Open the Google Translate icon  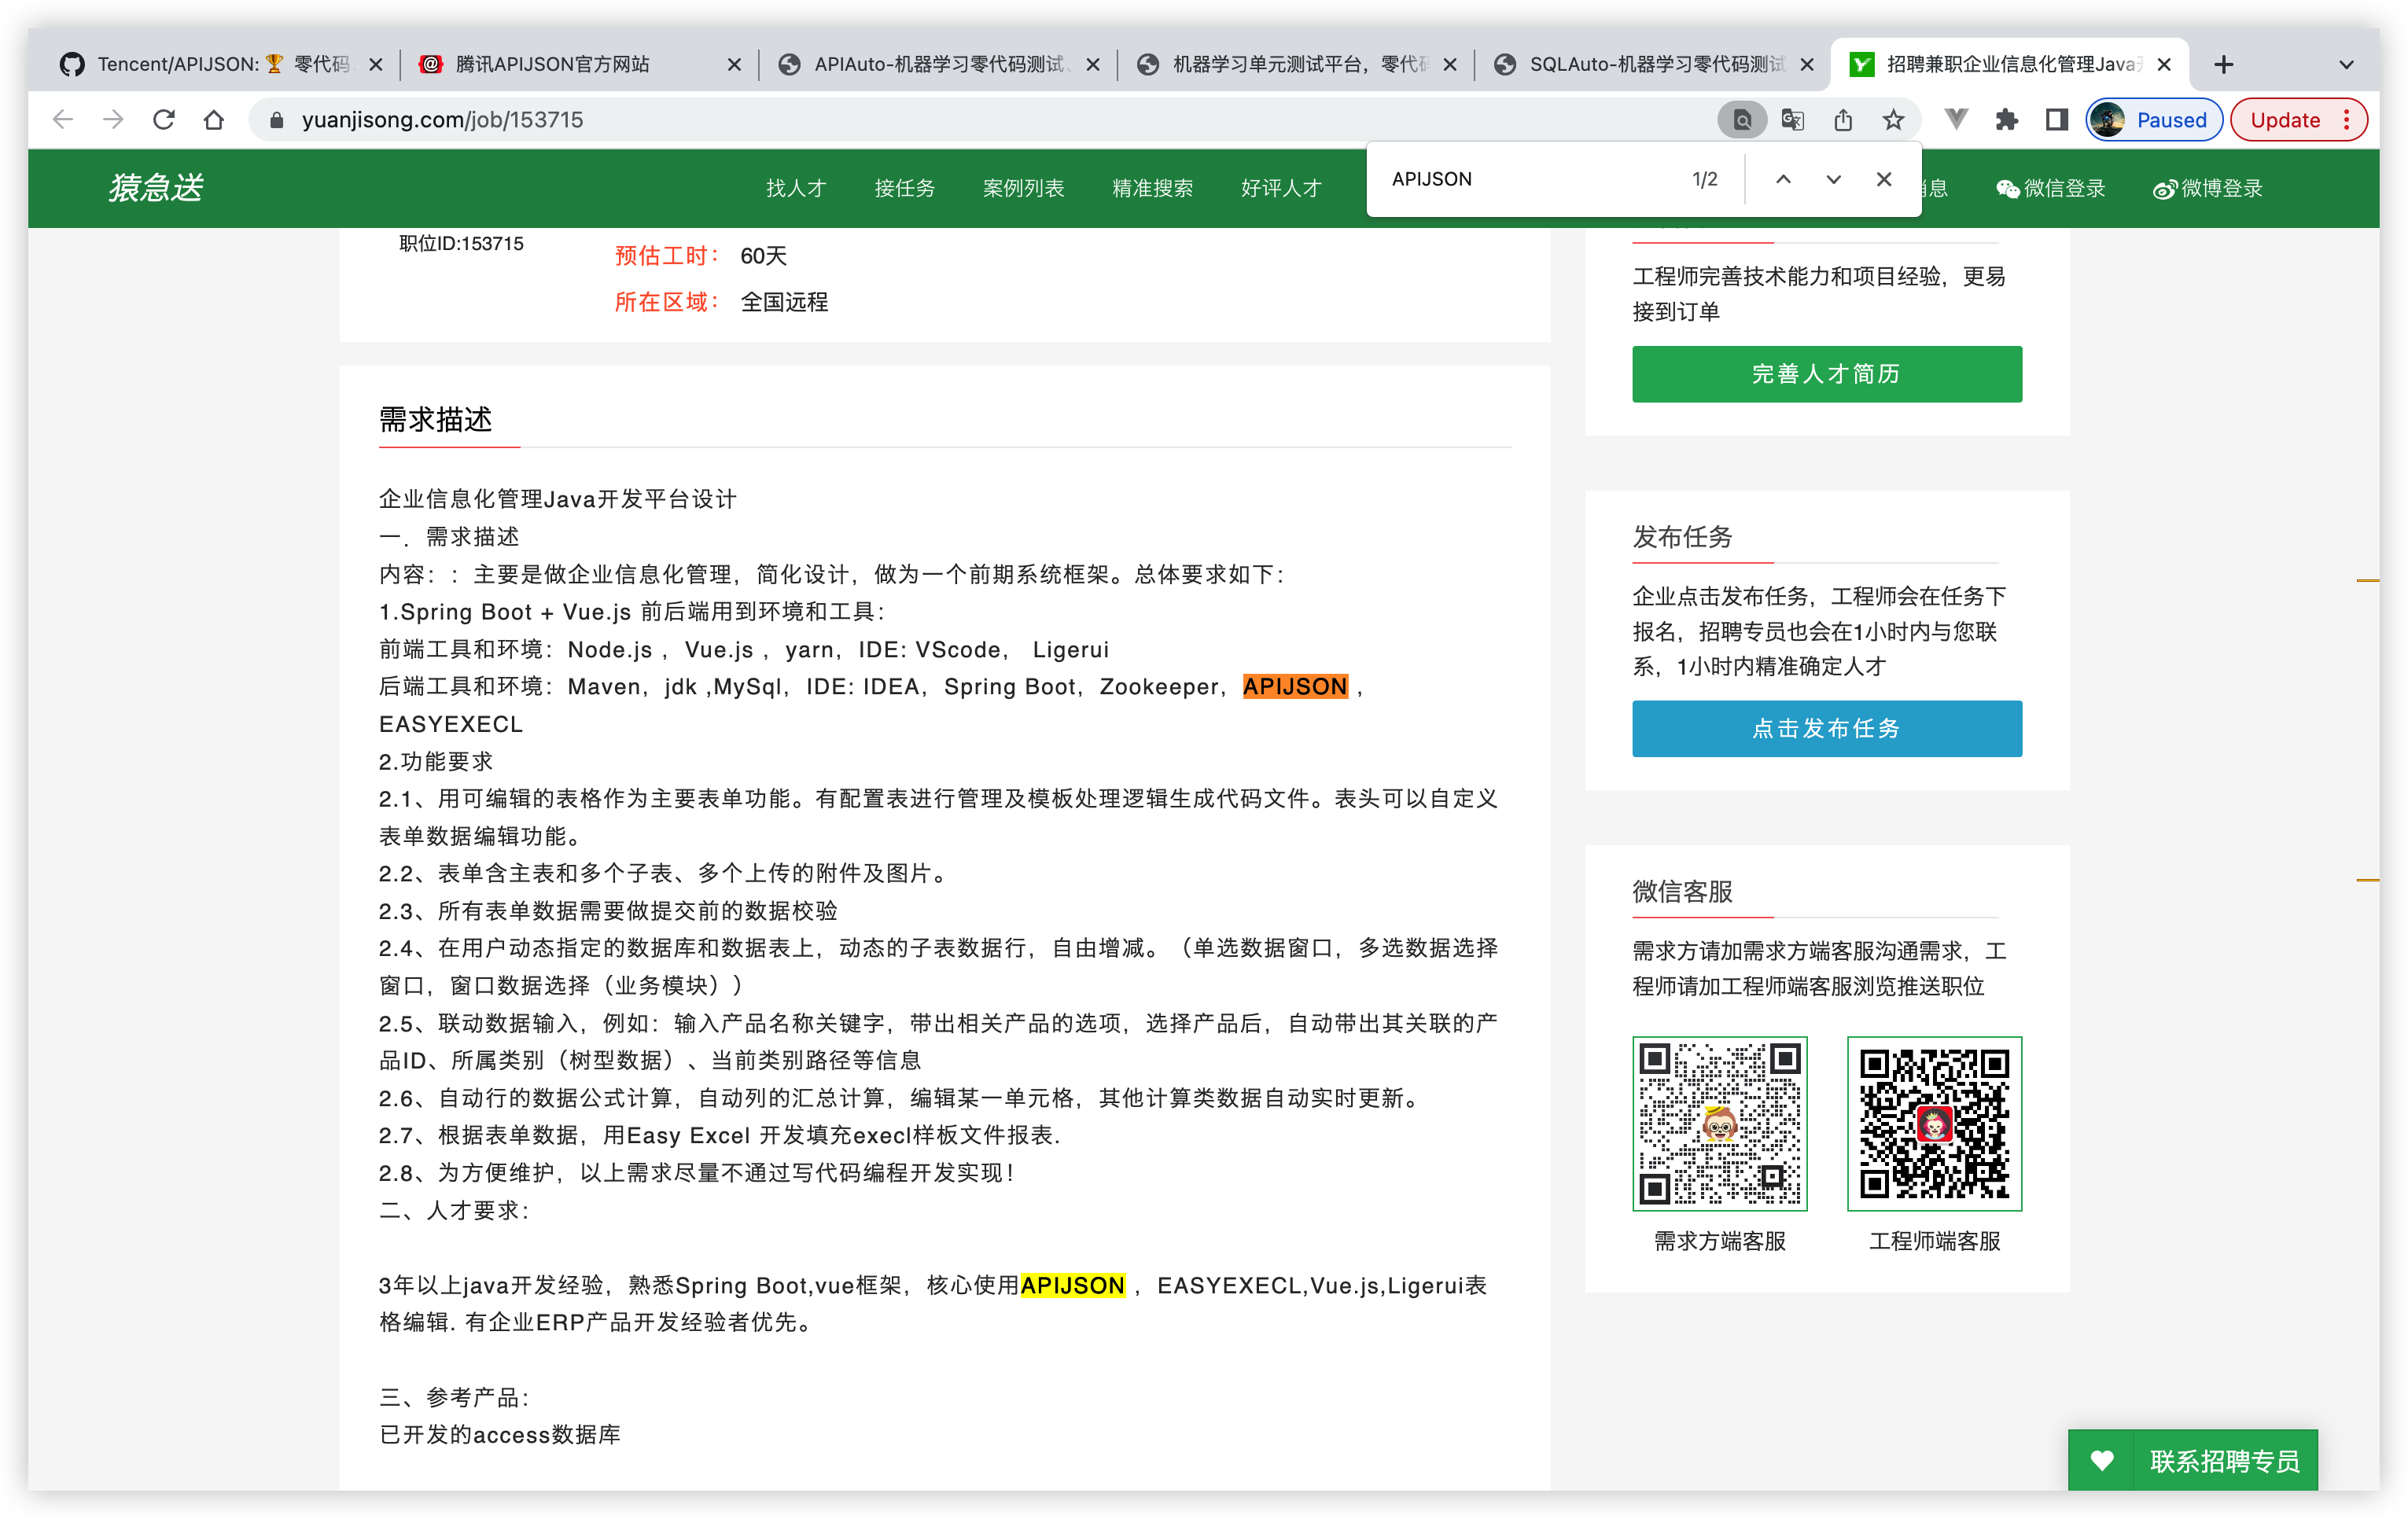click(1792, 120)
